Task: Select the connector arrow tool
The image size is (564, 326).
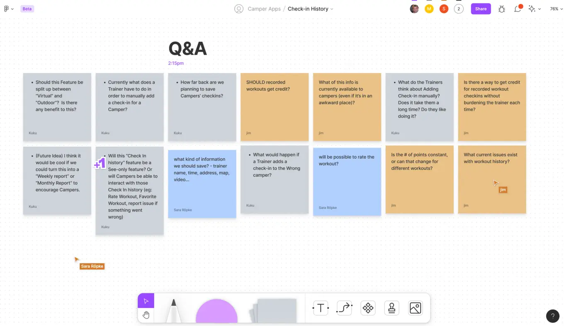Action: (x=343, y=308)
